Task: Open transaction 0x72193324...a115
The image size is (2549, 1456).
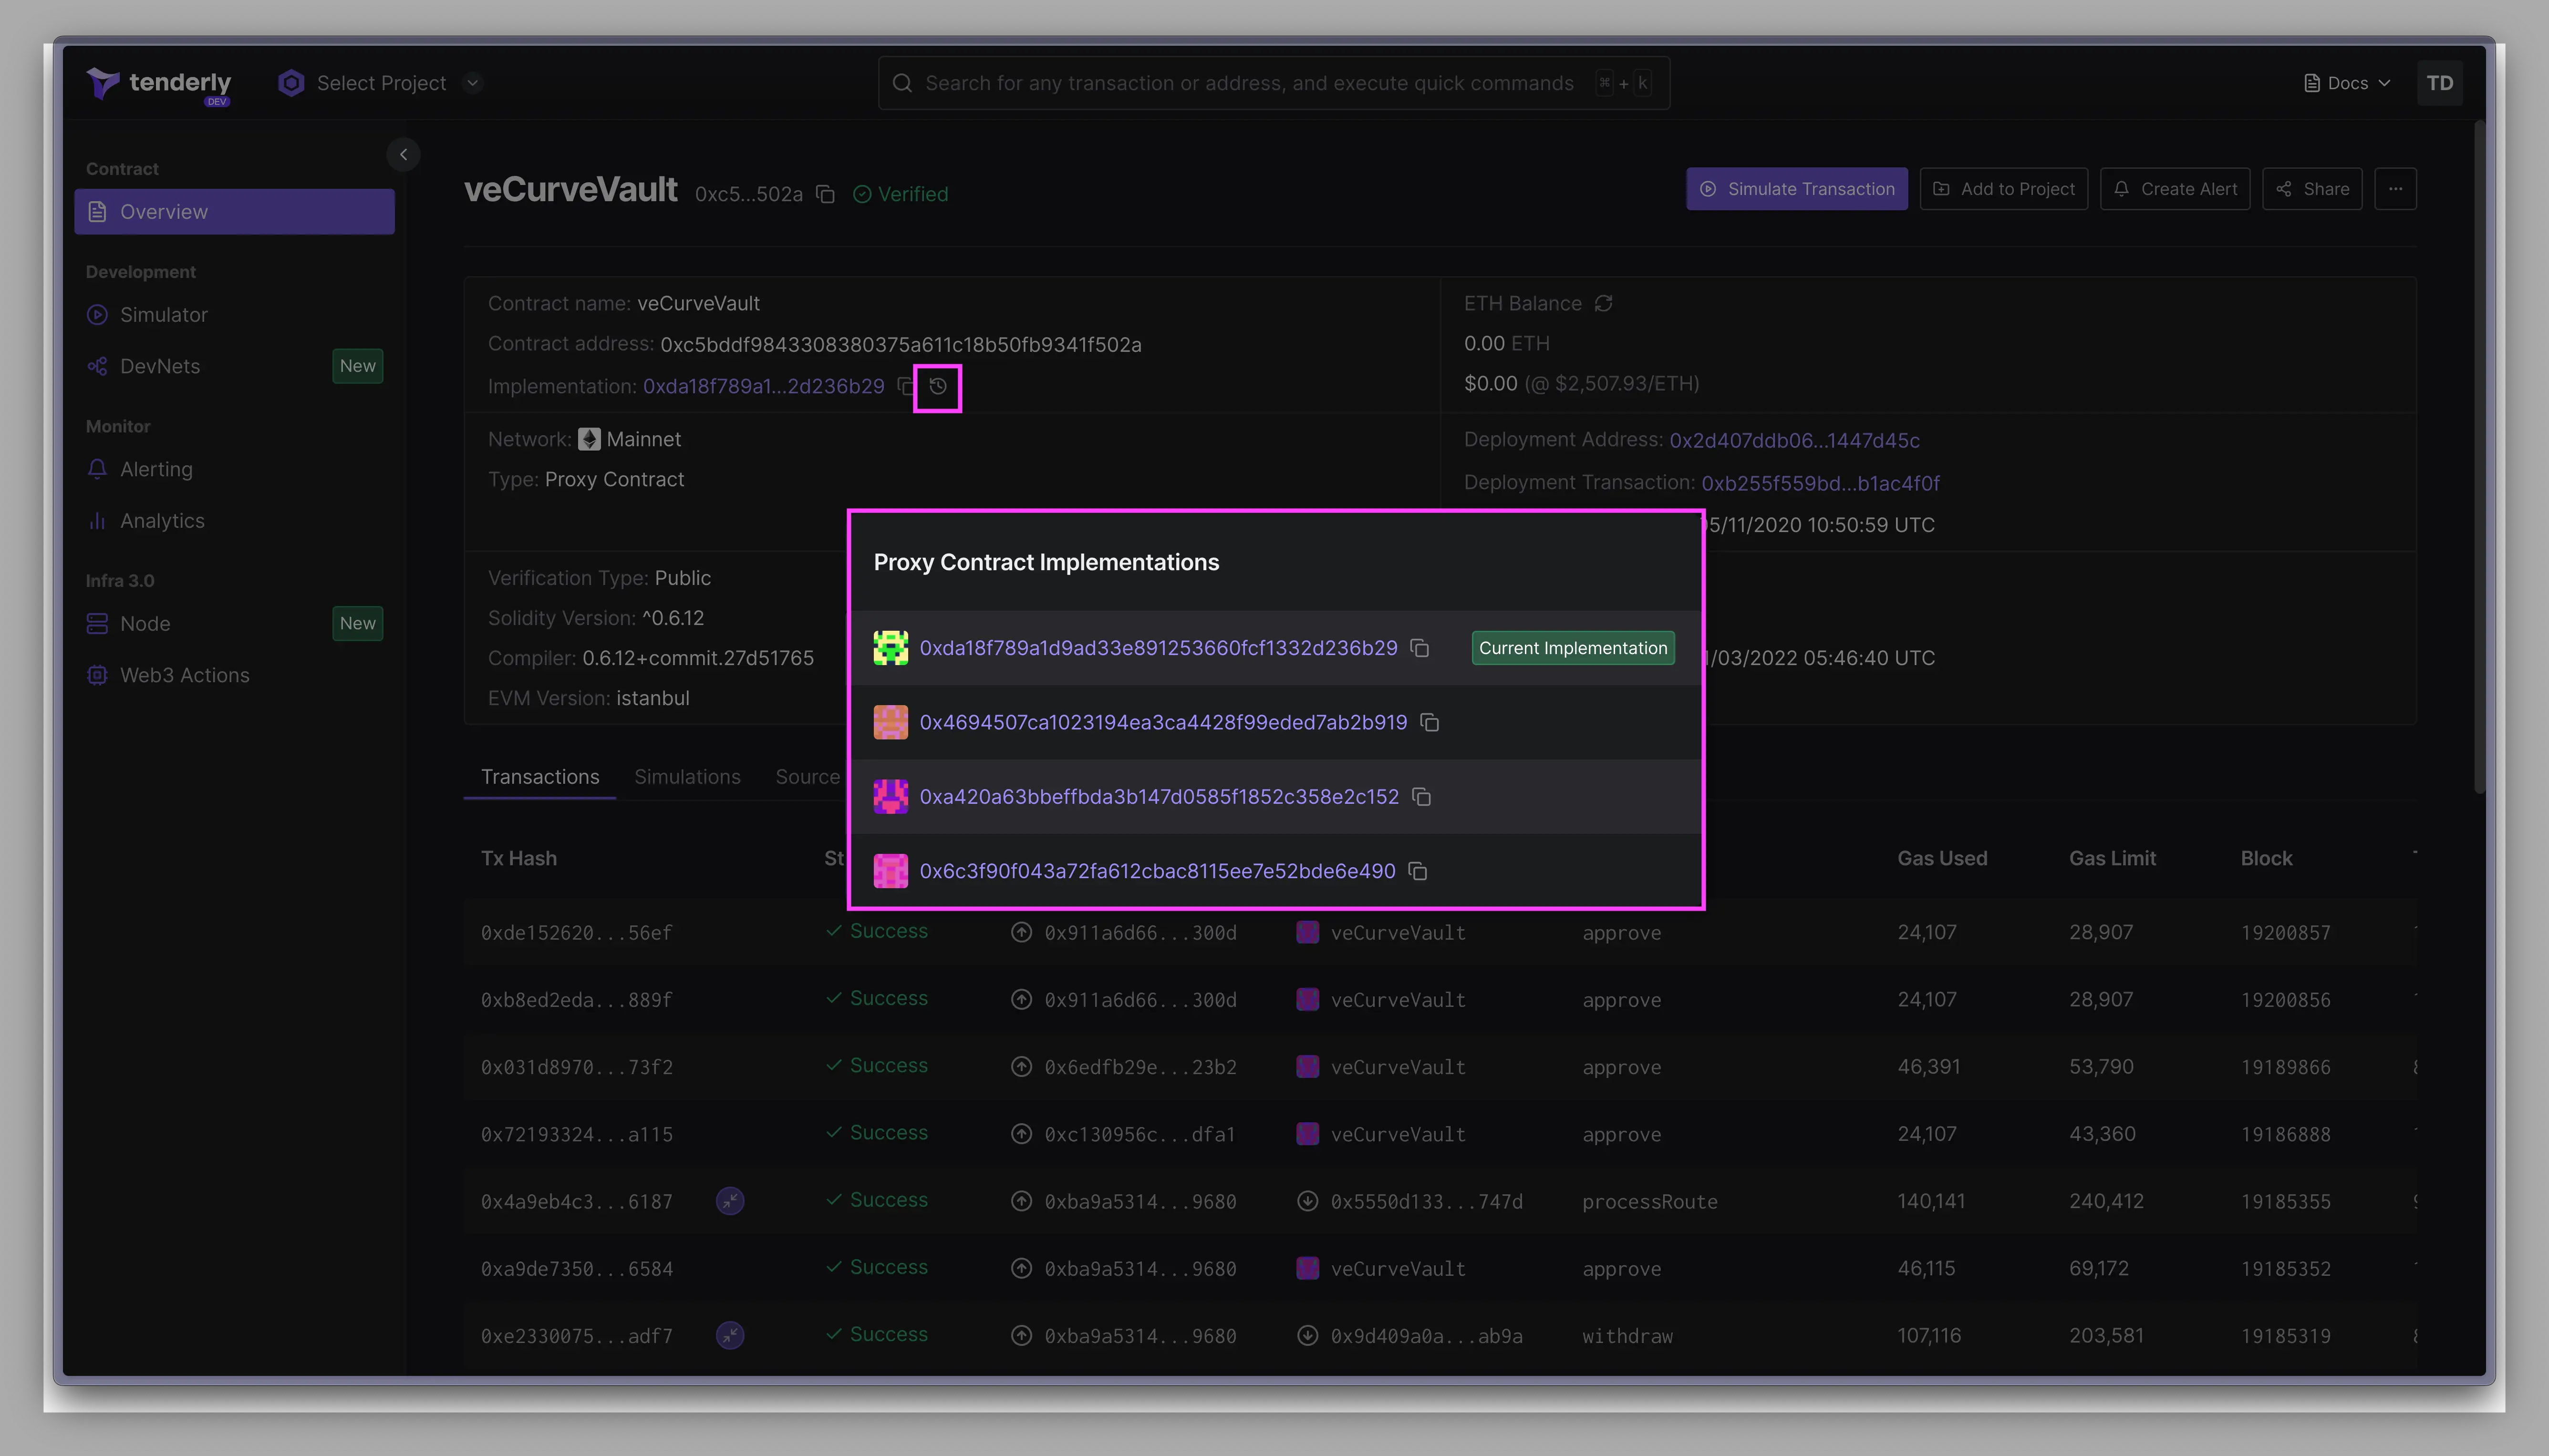Action: click(576, 1134)
